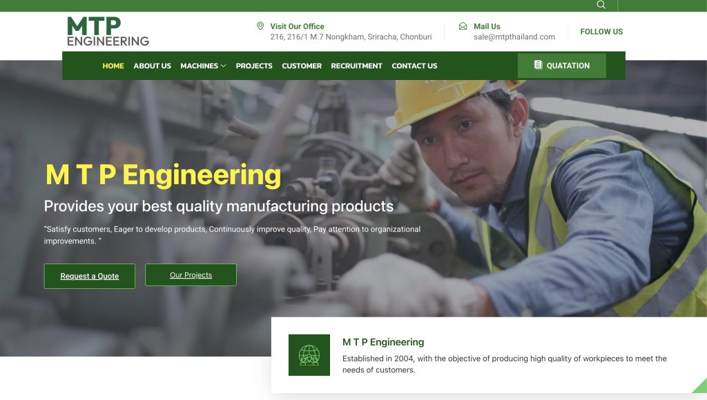Image resolution: width=707 pixels, height=400 pixels.
Task: Select Customer in the navigation bar
Action: [x=302, y=66]
